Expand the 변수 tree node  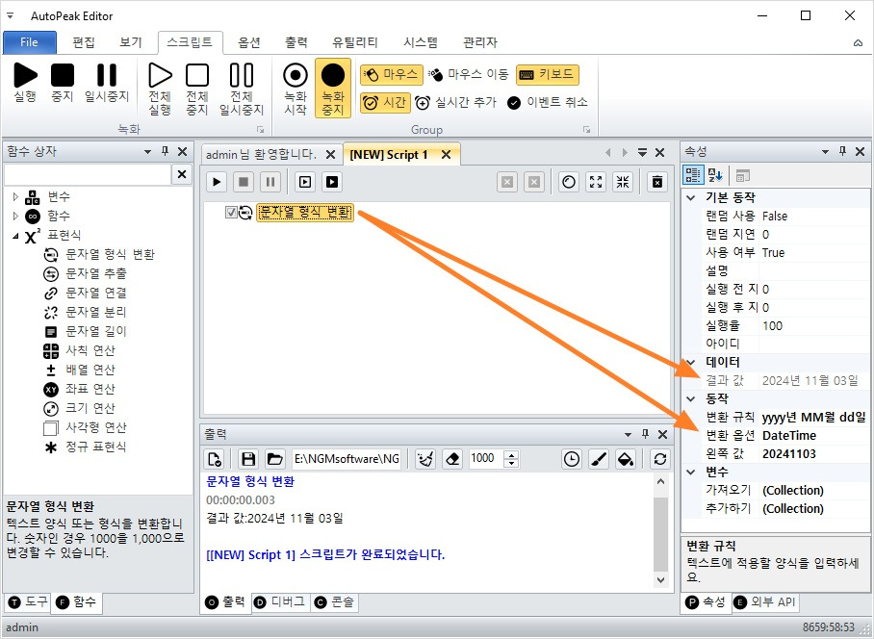[x=15, y=196]
